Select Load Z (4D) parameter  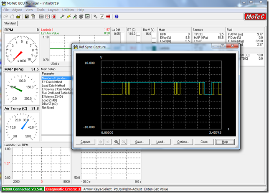pyautogui.click(x=49, y=100)
